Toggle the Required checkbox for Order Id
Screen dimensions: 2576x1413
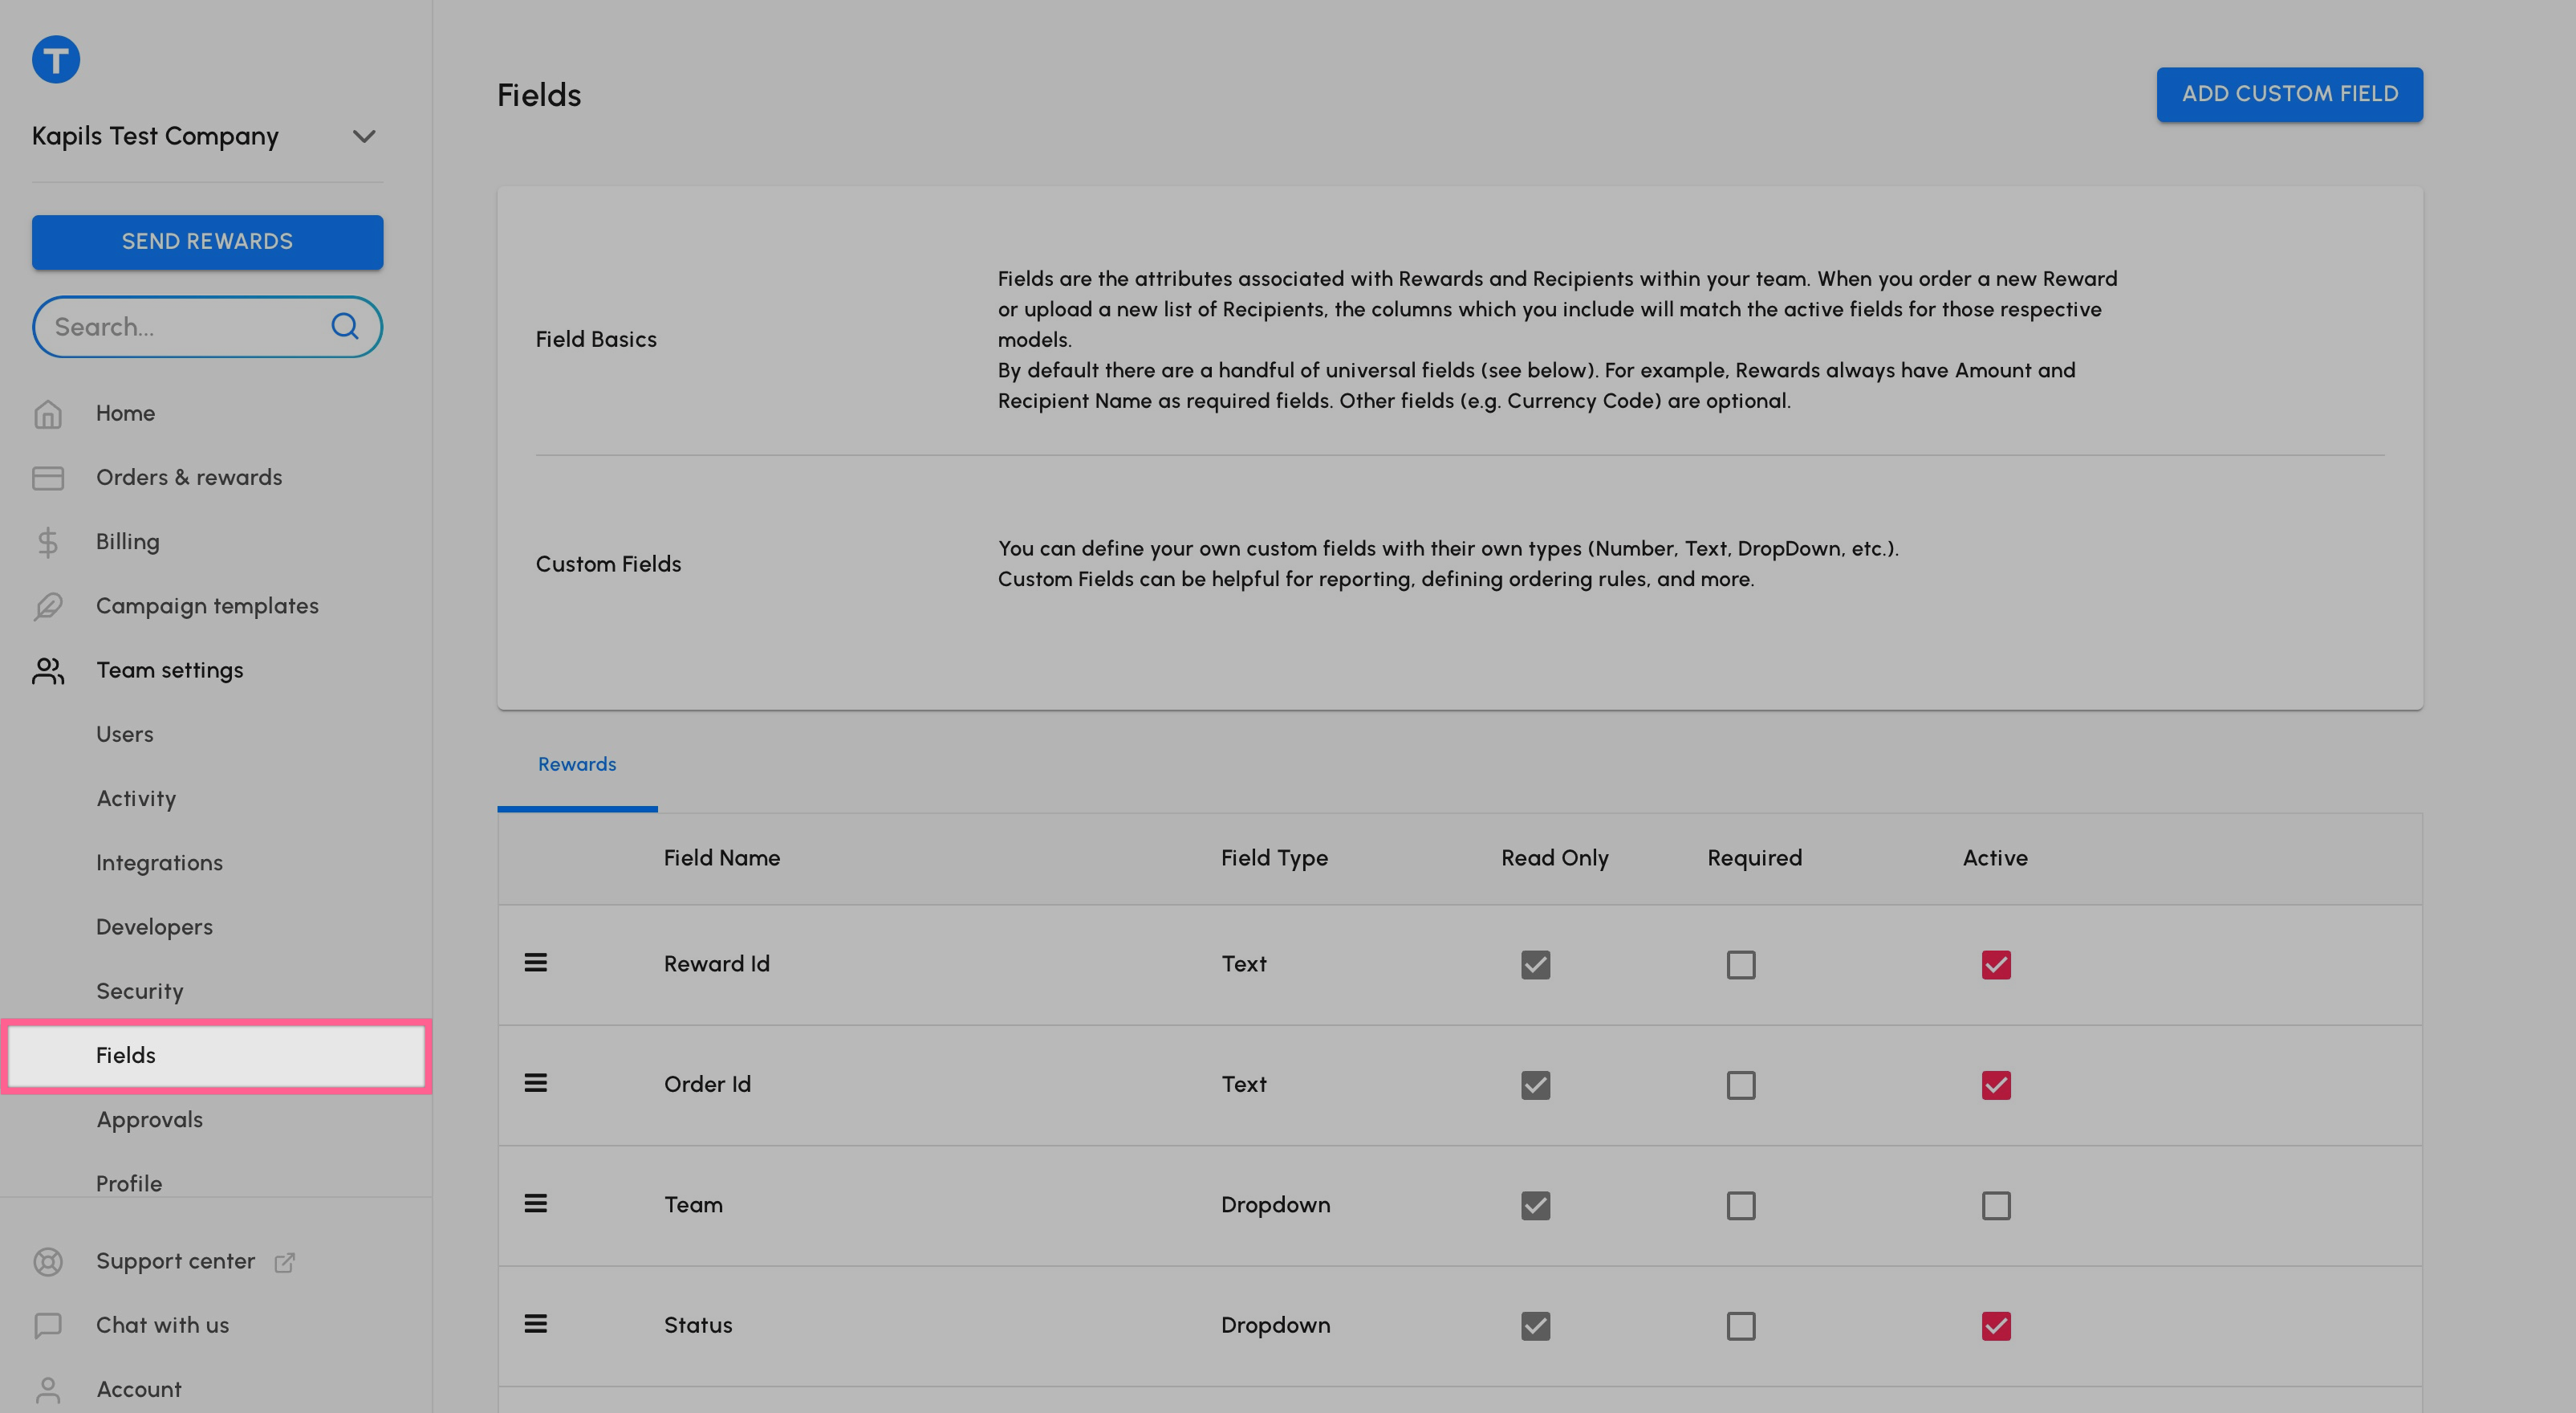(x=1740, y=1085)
